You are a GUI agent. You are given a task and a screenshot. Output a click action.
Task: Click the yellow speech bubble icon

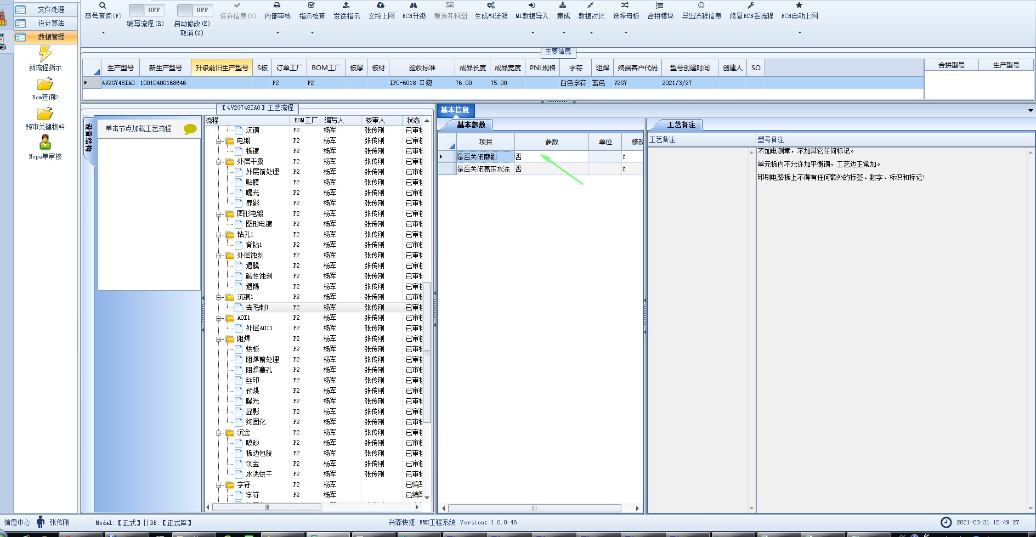coord(190,129)
